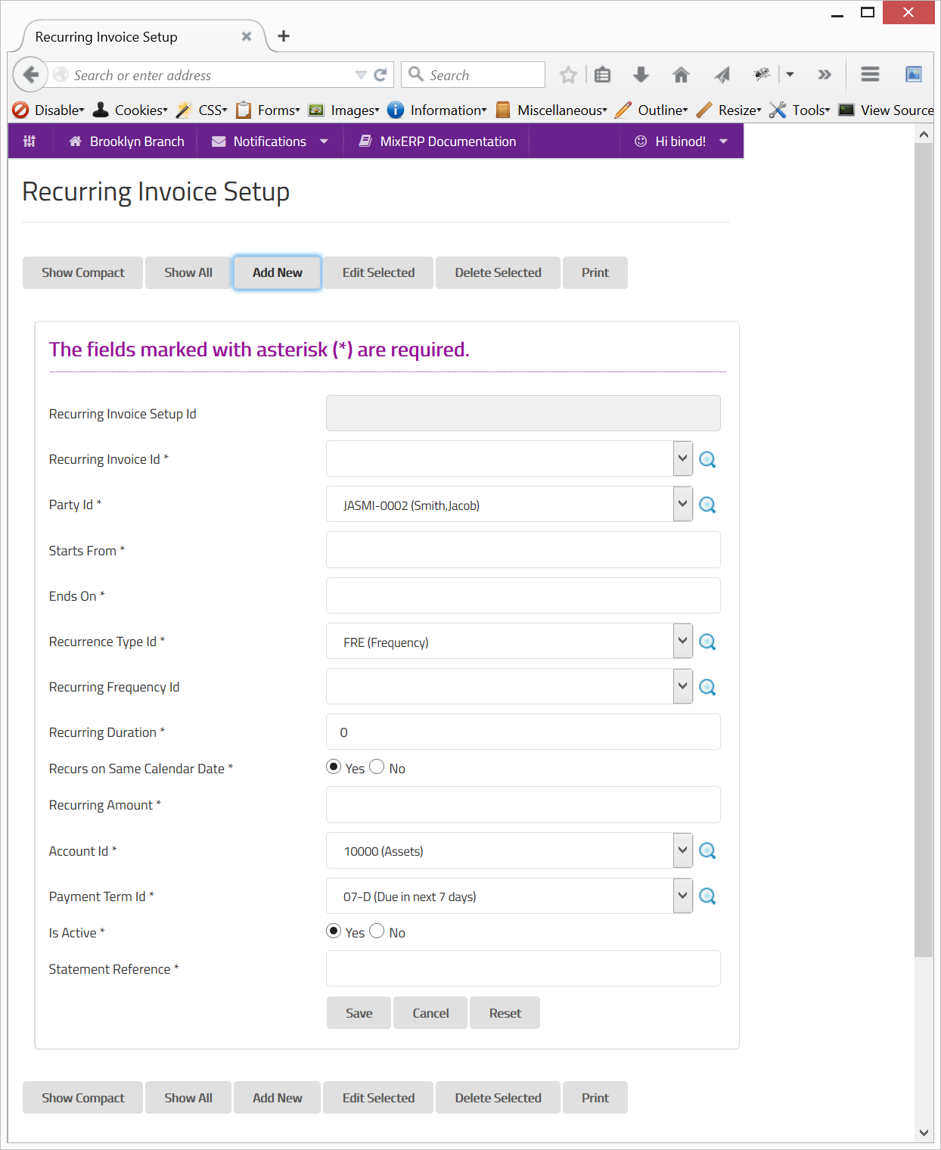Focus the Recurring Amount input field
Viewport: 941px width, 1150px height.
click(523, 804)
